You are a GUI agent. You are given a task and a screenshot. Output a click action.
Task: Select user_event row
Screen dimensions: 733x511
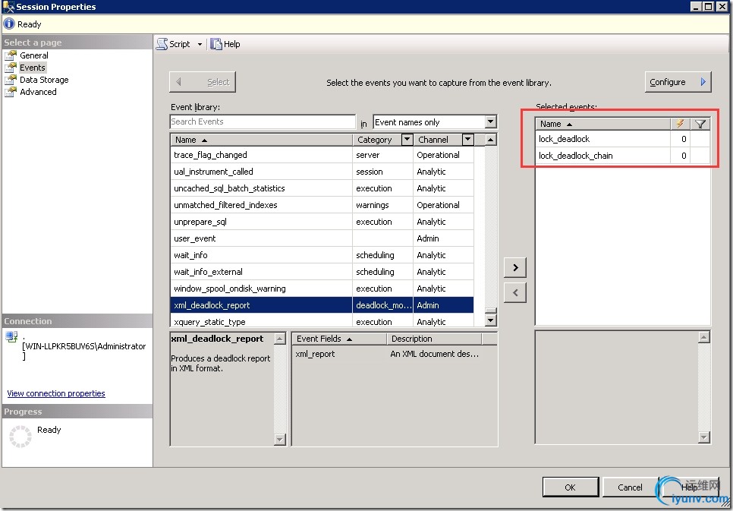click(x=322, y=238)
